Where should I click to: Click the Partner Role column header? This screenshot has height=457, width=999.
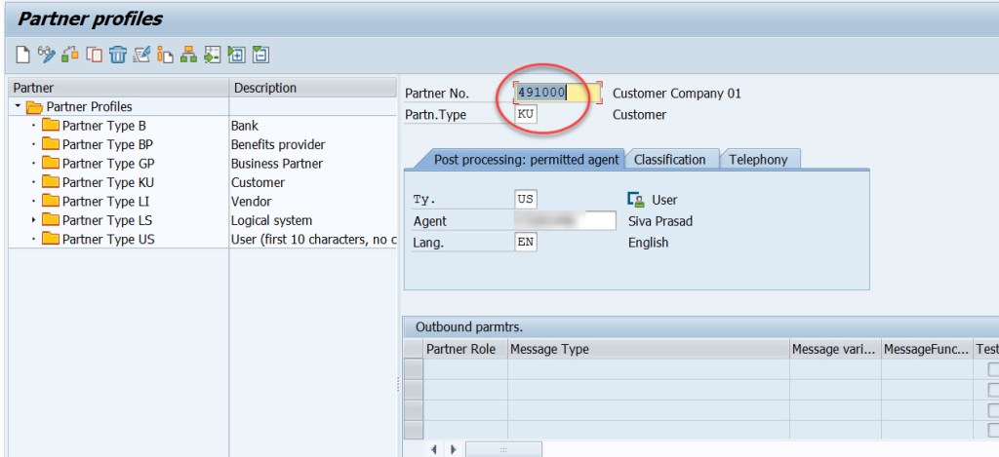click(x=465, y=349)
